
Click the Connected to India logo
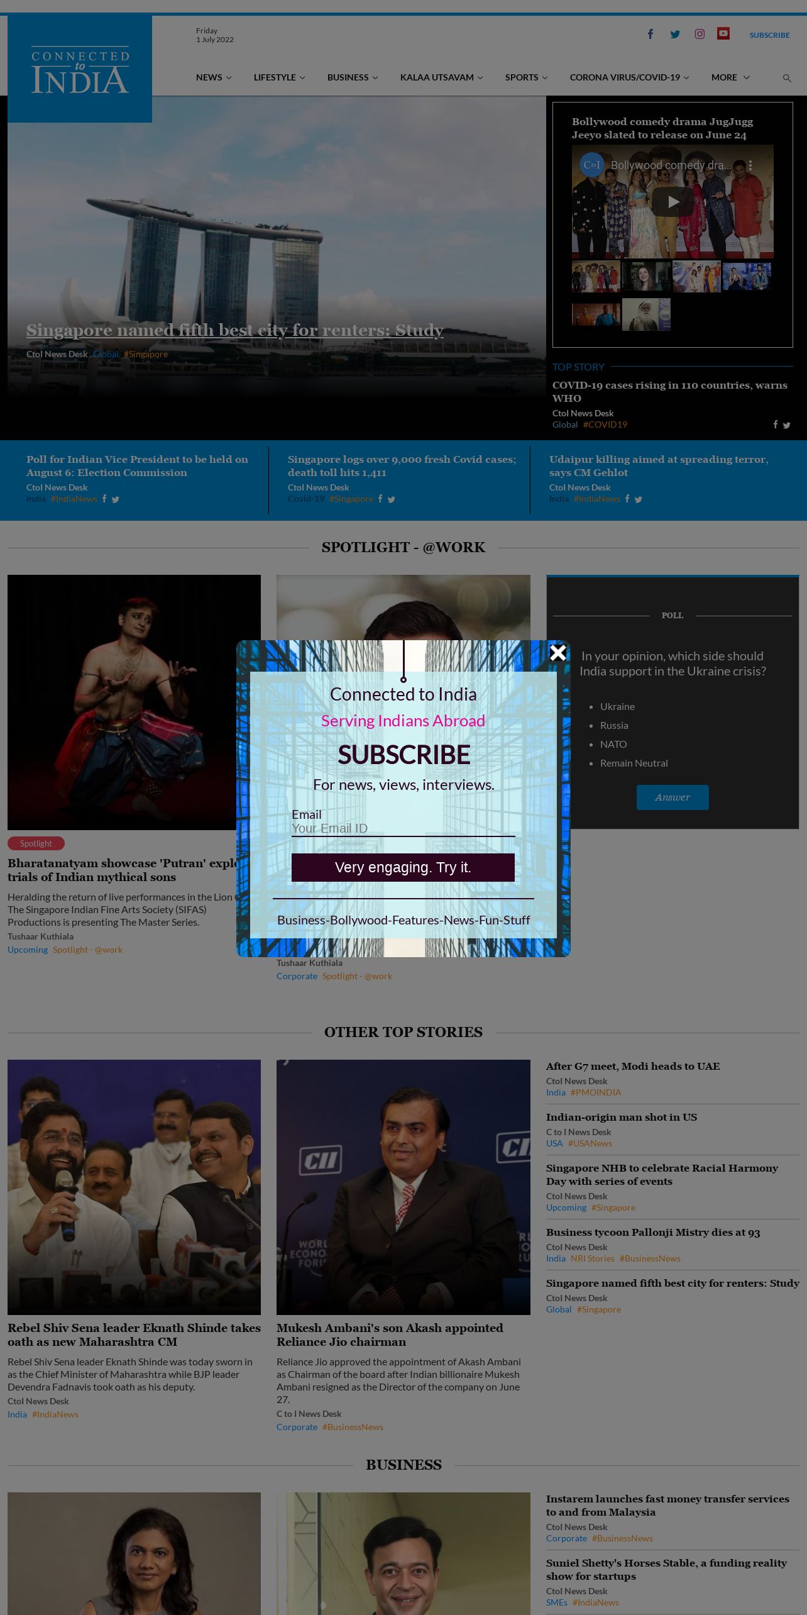pos(80,69)
